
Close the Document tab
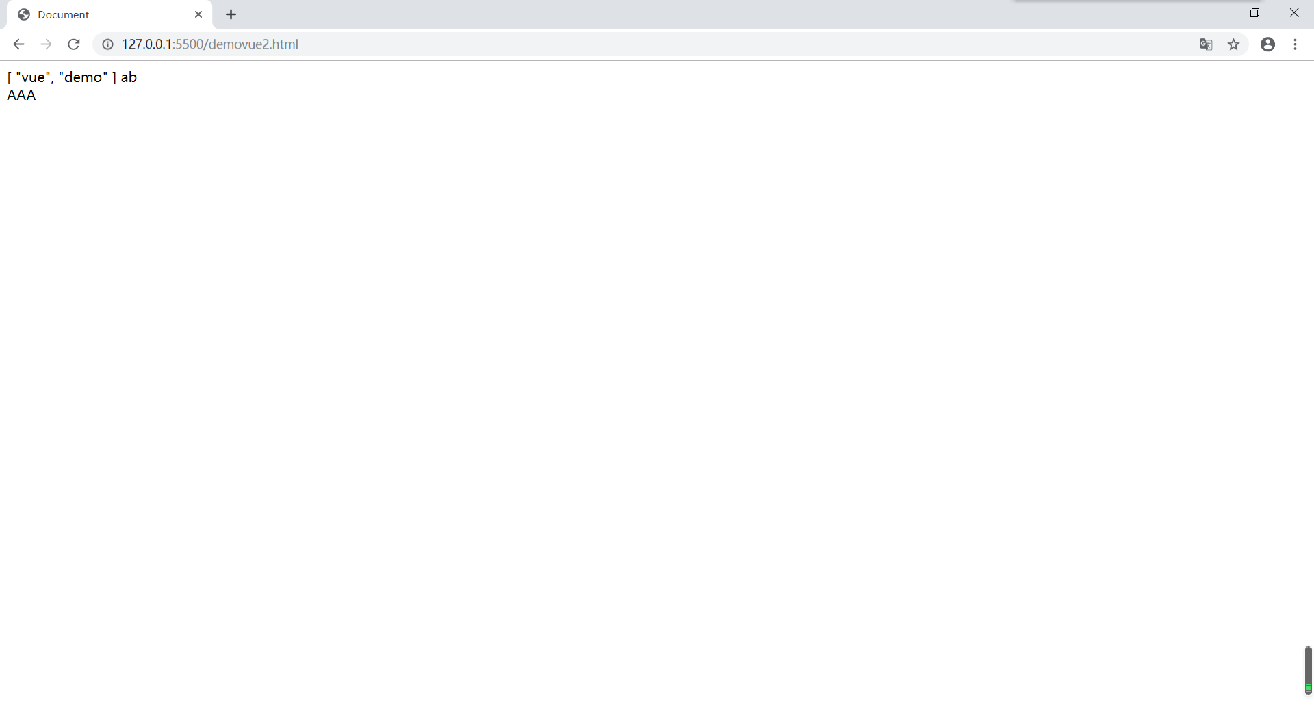click(198, 14)
